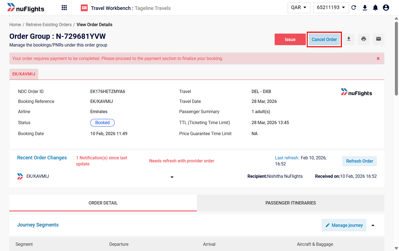Screen dimensions: 399x251
Task: Click Order Group N-729681YVW title
Action: 58,36
